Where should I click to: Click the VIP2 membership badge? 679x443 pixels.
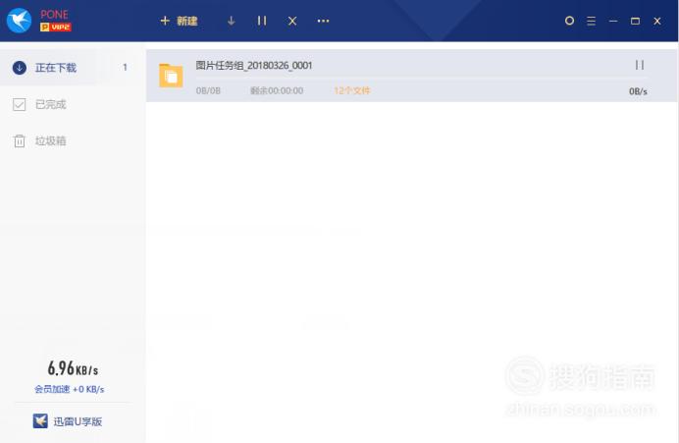(56, 27)
